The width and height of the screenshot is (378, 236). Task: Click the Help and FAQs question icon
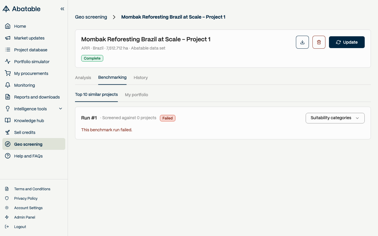[x=8, y=156]
